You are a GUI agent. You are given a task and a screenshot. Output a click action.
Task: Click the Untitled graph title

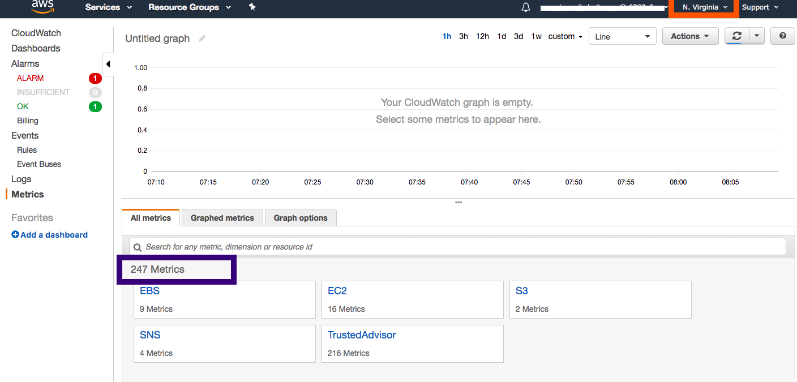point(157,38)
